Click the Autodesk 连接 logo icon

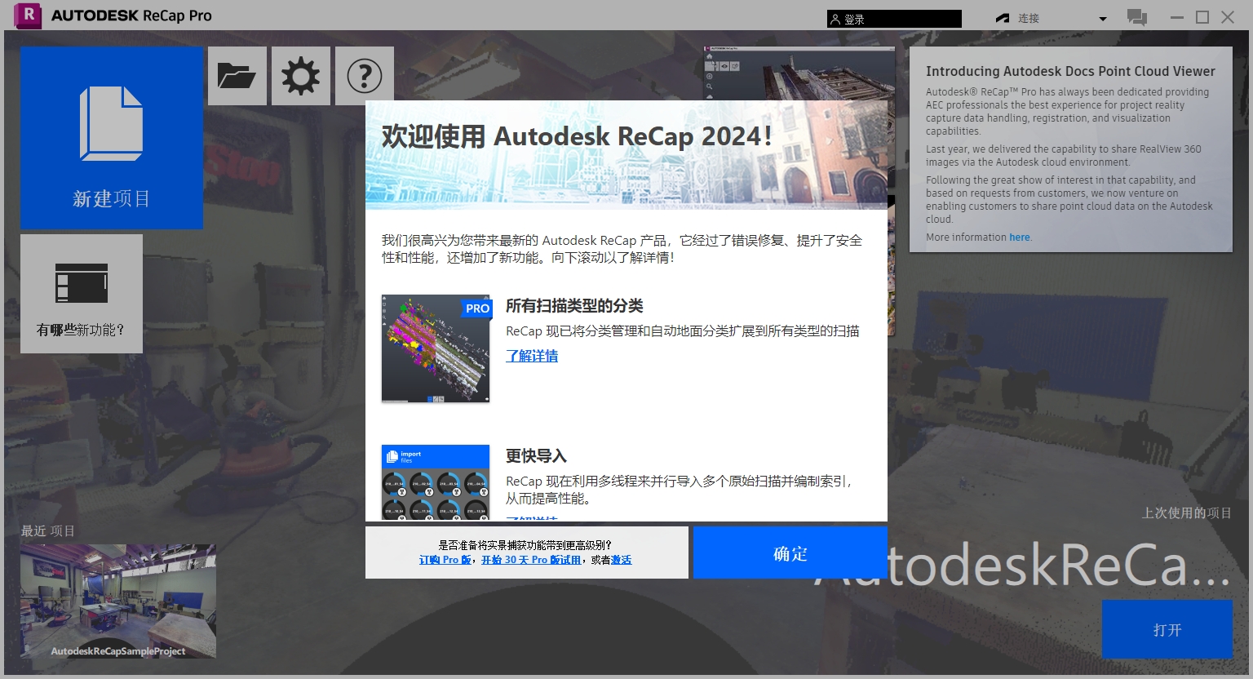click(x=1003, y=18)
